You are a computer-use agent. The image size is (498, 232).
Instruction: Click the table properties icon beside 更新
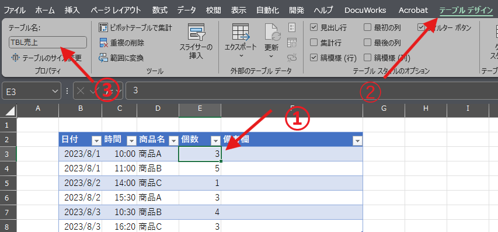[x=292, y=27]
